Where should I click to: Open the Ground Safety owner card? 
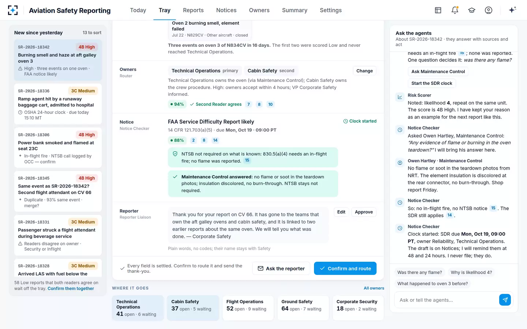(303, 308)
